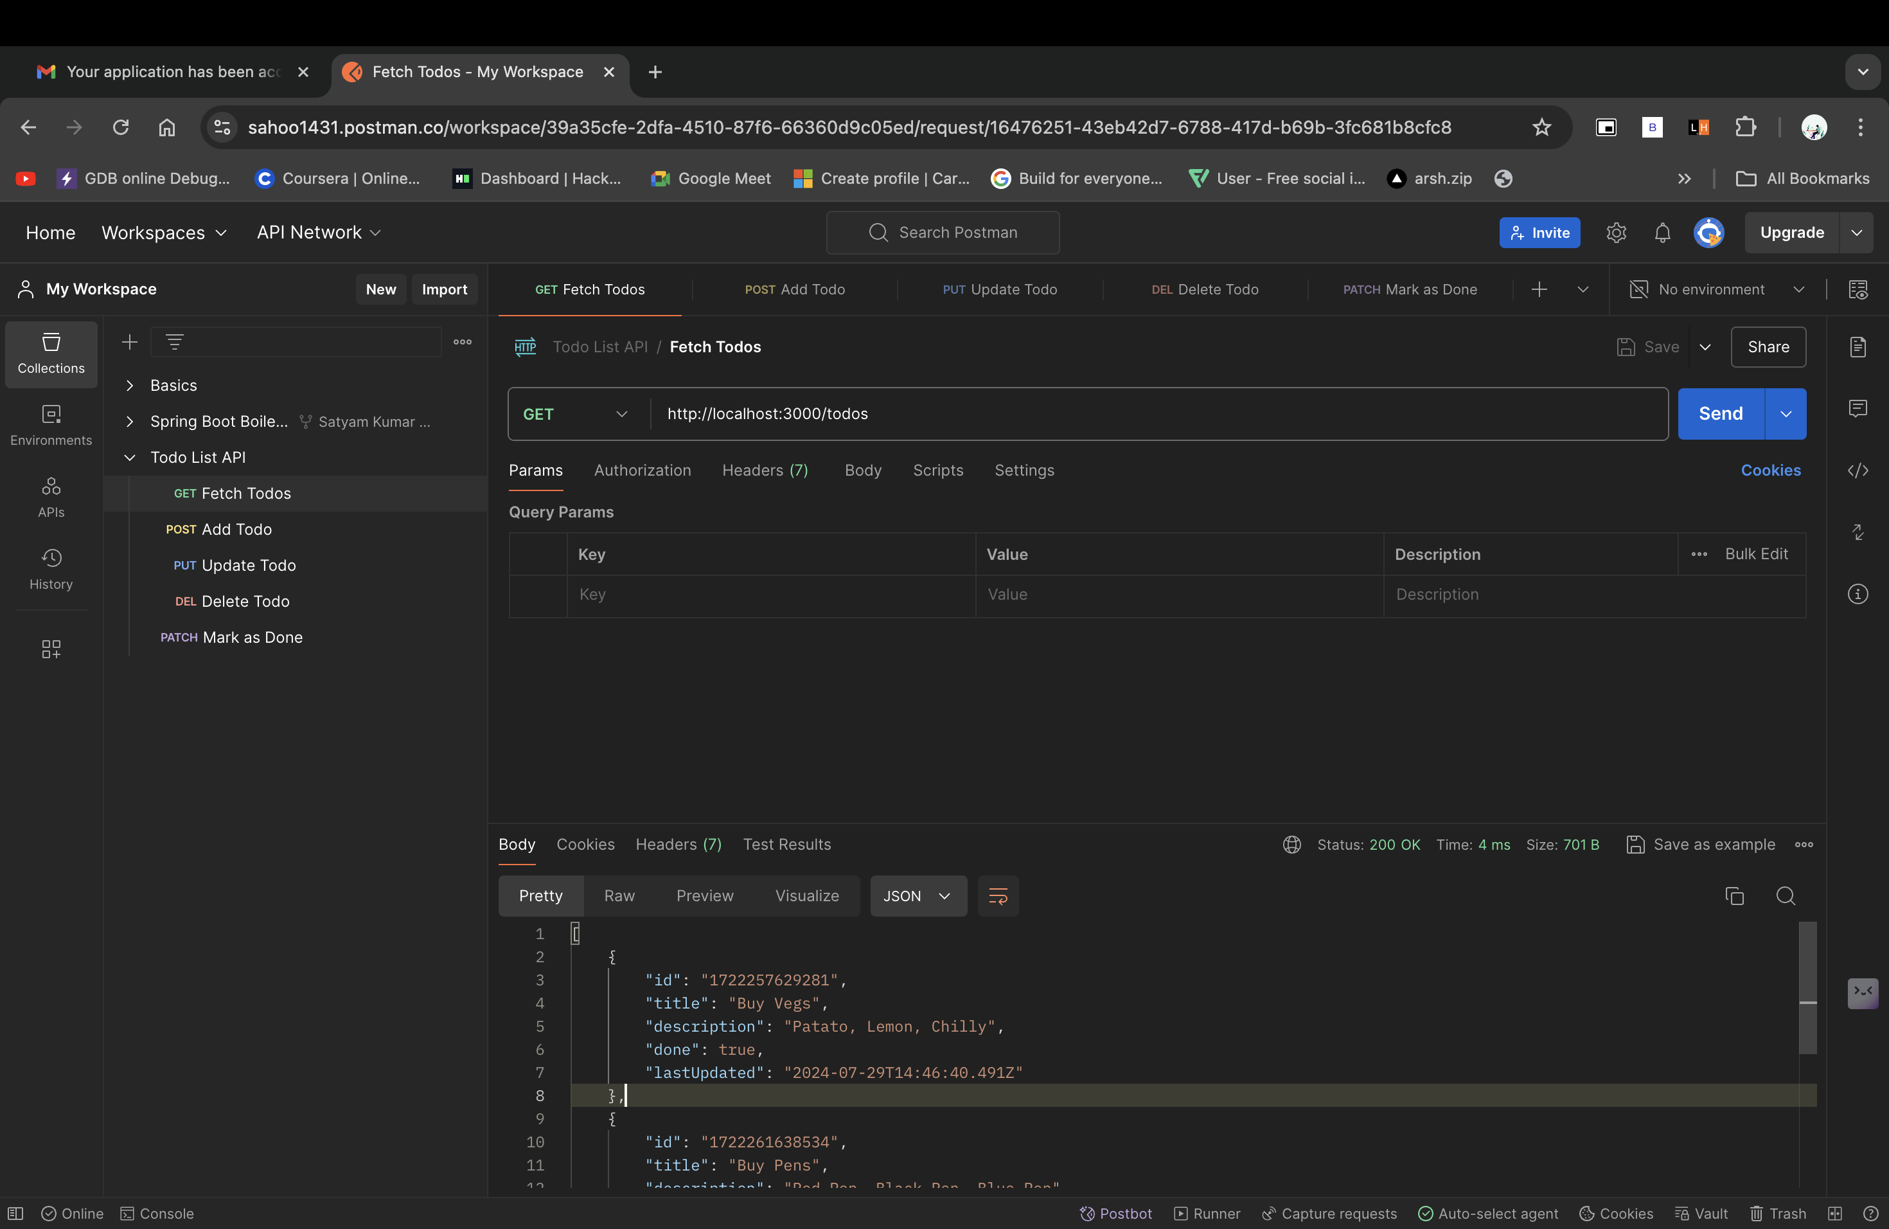Click the Search Postman field

[x=942, y=232]
